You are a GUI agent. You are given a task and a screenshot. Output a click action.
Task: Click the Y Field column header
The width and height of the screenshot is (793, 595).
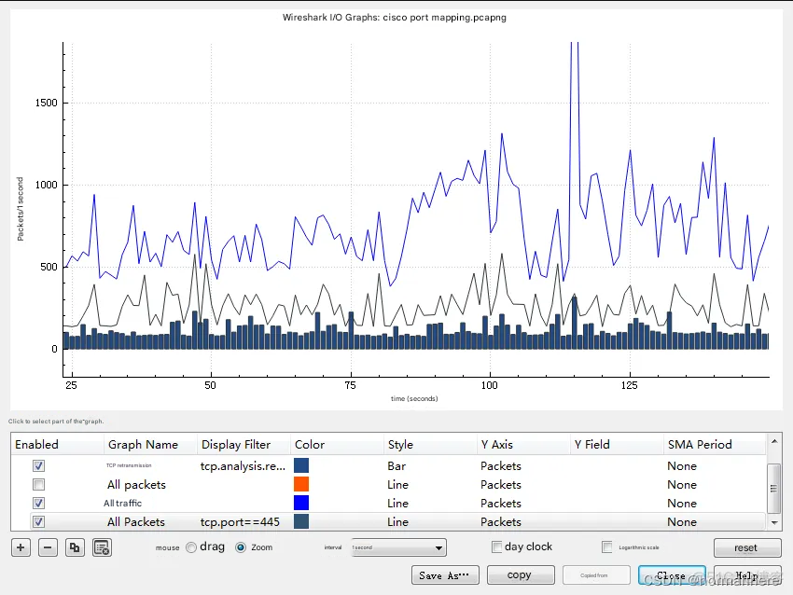tap(617, 444)
